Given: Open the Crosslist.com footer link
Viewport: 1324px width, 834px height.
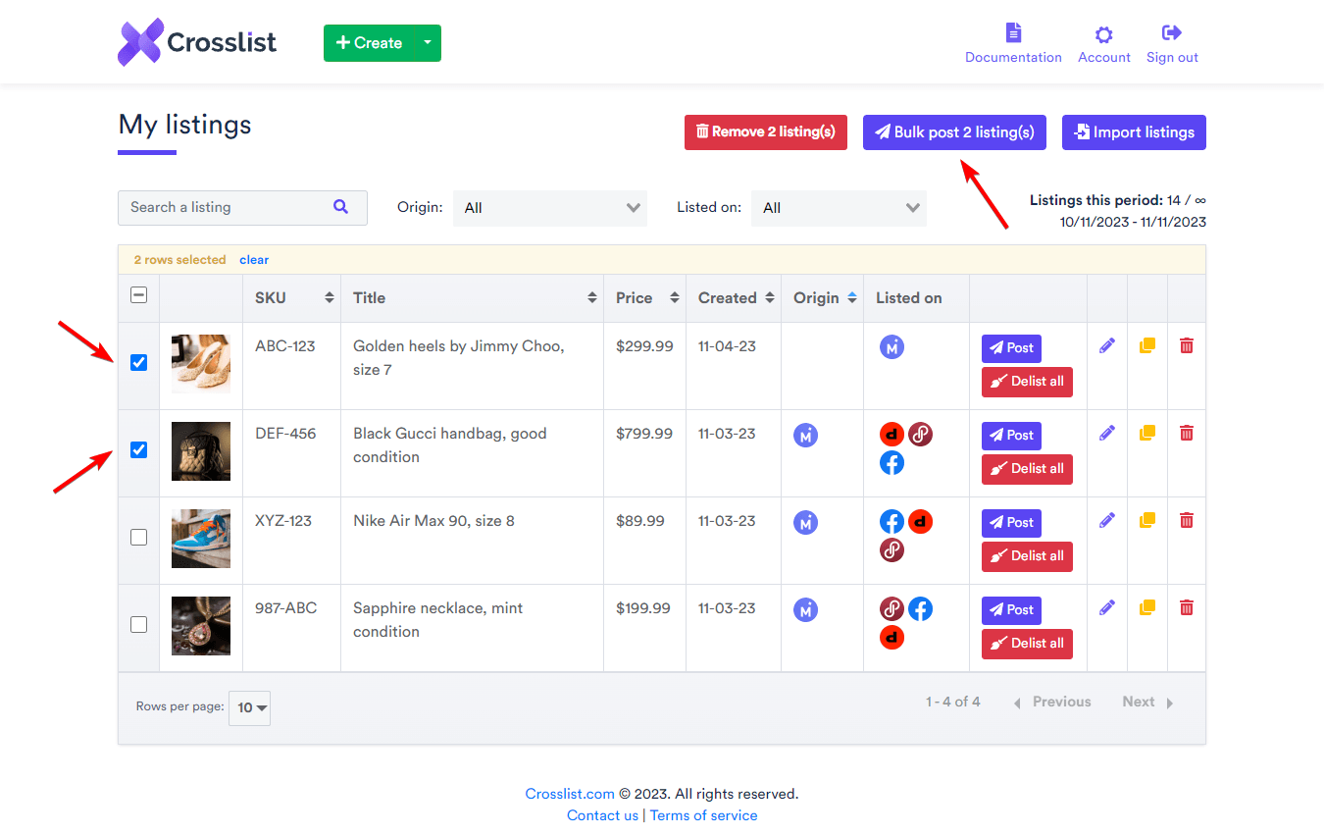Looking at the screenshot, I should click(x=570, y=794).
